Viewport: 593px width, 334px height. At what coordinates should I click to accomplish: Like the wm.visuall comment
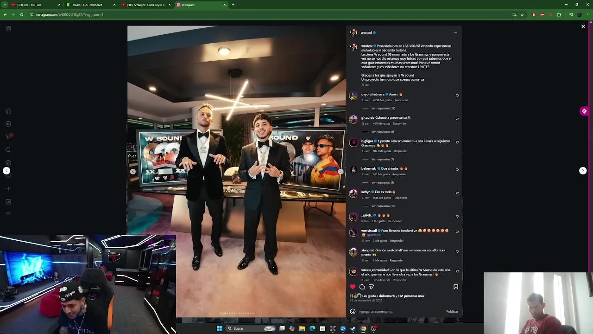tap(457, 232)
